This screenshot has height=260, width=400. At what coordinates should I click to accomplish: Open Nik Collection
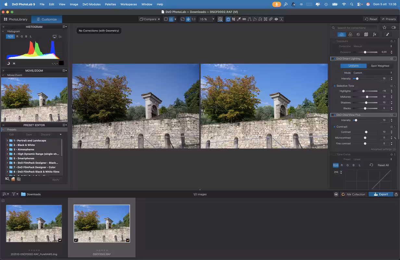click(x=353, y=194)
